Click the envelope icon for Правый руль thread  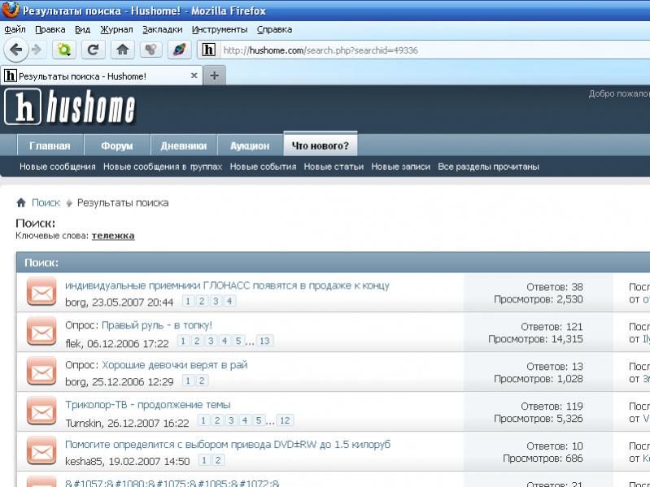coord(41,333)
